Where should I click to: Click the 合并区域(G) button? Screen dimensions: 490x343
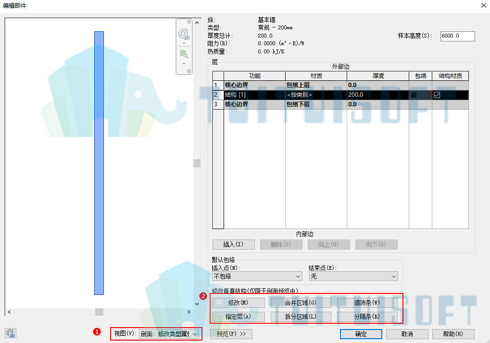[x=301, y=303]
